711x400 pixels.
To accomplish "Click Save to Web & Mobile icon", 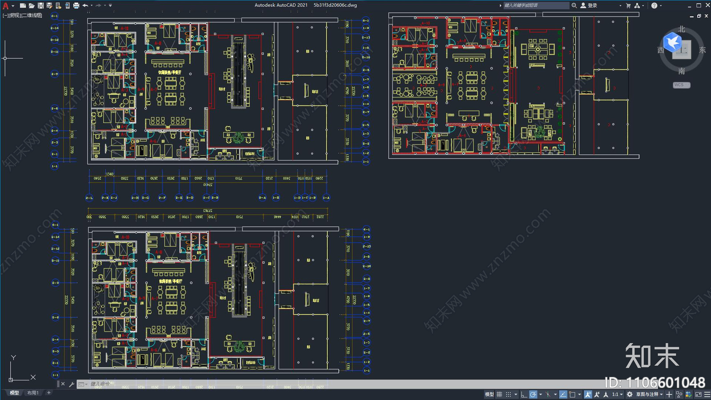I will coord(68,6).
